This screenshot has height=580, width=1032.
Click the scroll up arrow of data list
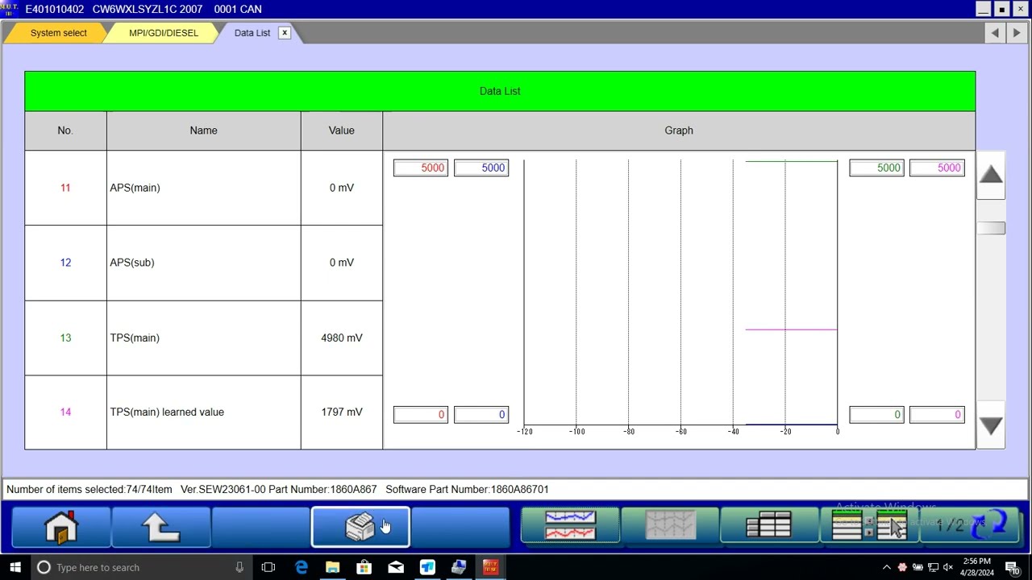click(991, 175)
